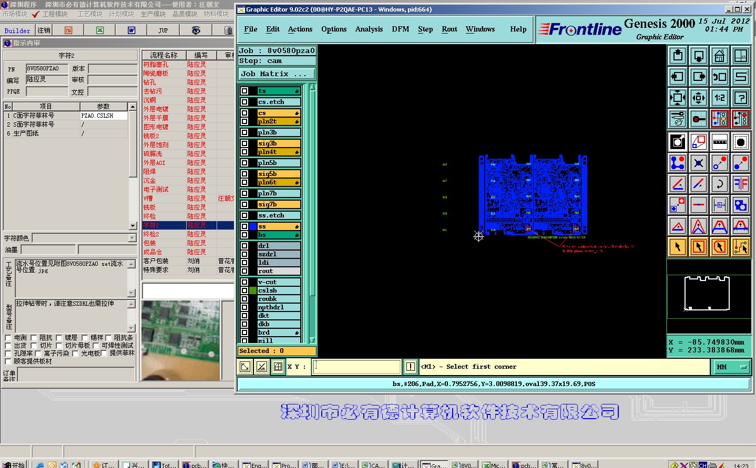Open the Edit menu
Viewport: 756px width, 468px height.
click(273, 29)
